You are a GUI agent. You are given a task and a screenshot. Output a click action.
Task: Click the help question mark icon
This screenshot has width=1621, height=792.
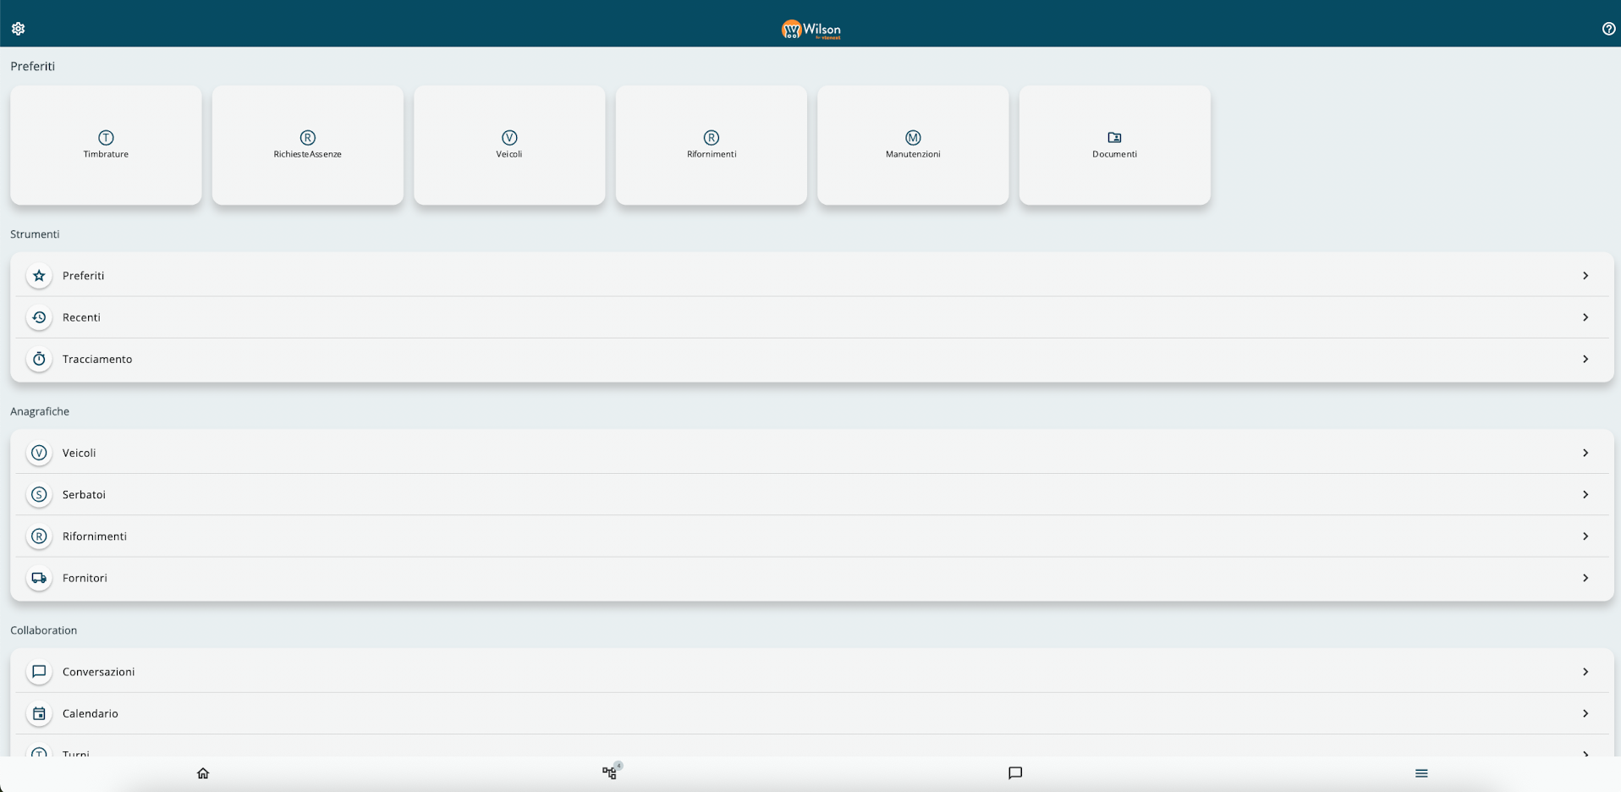click(1608, 29)
